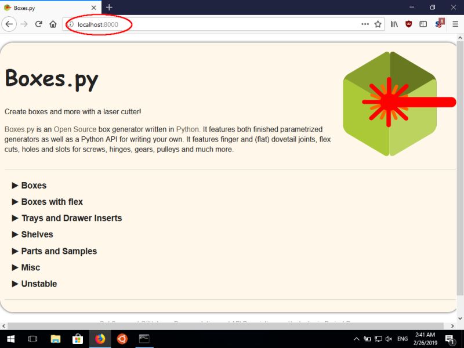
Task: Toggle the browser sidebar icon
Action: [x=423, y=24]
